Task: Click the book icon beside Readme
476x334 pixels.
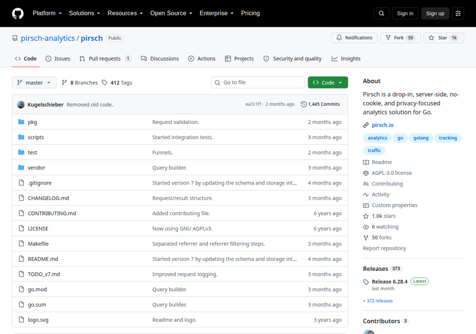Action: (x=366, y=162)
